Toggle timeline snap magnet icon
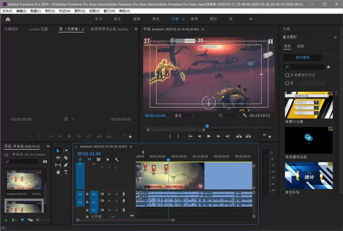This screenshot has height=231, width=343. [89, 159]
